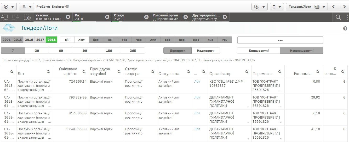The height and width of the screenshot is (142, 349).
Task: Open the bookmarks menu
Action: pos(277,7)
